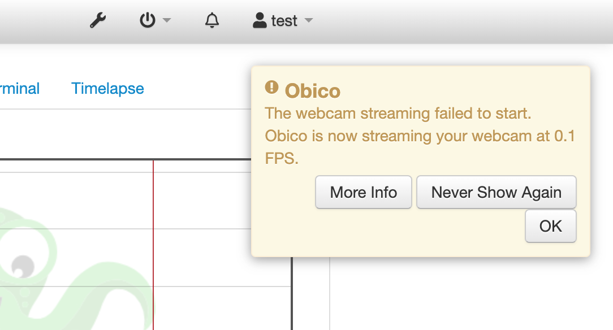Click the "0.1 FPS" notification text line

tap(420, 147)
